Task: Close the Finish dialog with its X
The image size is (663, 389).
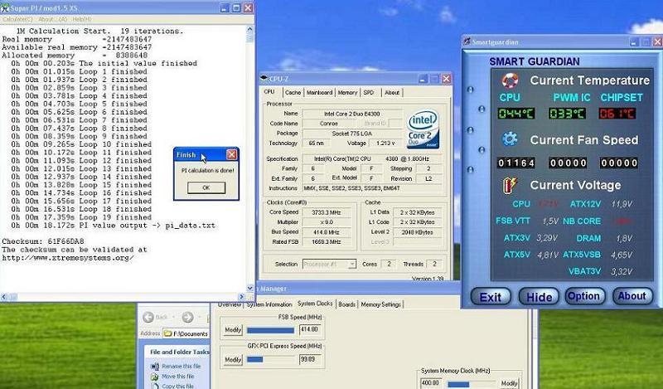Action: click(x=231, y=155)
